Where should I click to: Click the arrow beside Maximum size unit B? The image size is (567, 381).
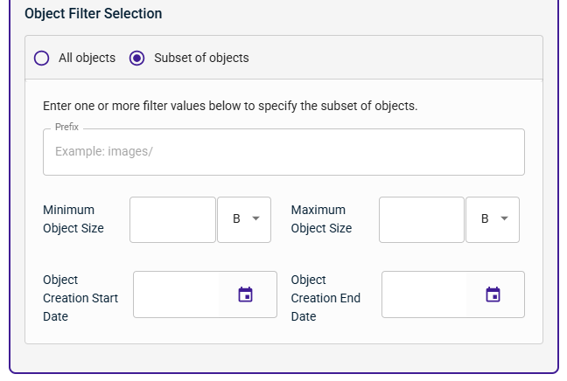(505, 218)
